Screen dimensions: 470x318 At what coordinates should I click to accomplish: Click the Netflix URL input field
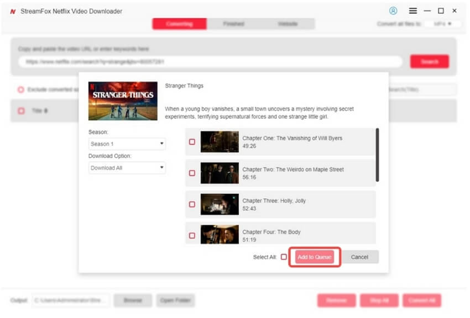(210, 62)
